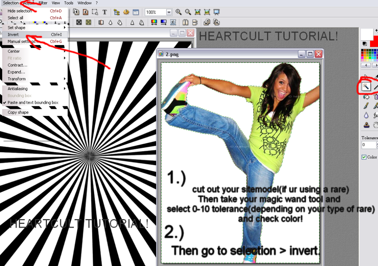Image resolution: width=378 pixels, height=266 pixels.
Task: Open the Selection menu in the menu bar
Action: click(x=11, y=3)
